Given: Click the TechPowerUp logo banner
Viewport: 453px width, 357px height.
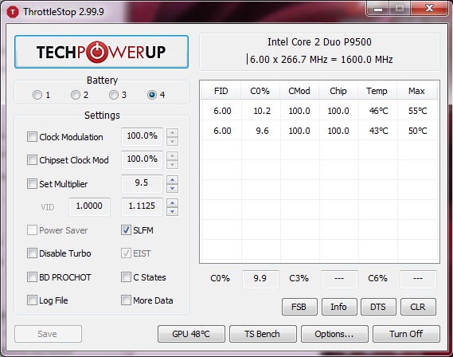Looking at the screenshot, I should click(x=101, y=52).
